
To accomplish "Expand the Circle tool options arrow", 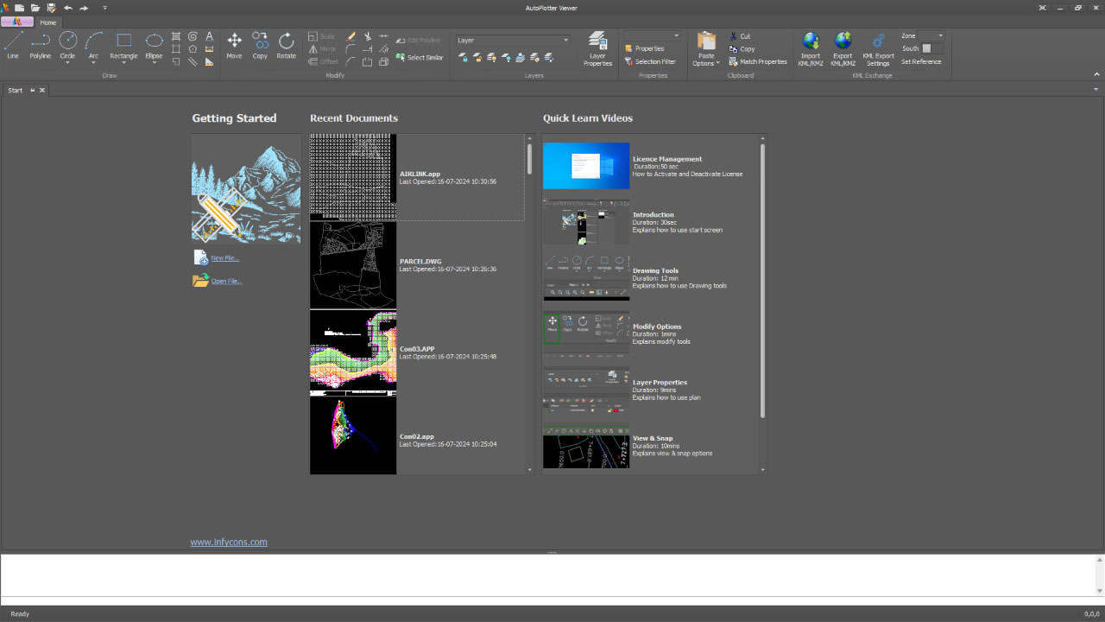I will [x=67, y=63].
